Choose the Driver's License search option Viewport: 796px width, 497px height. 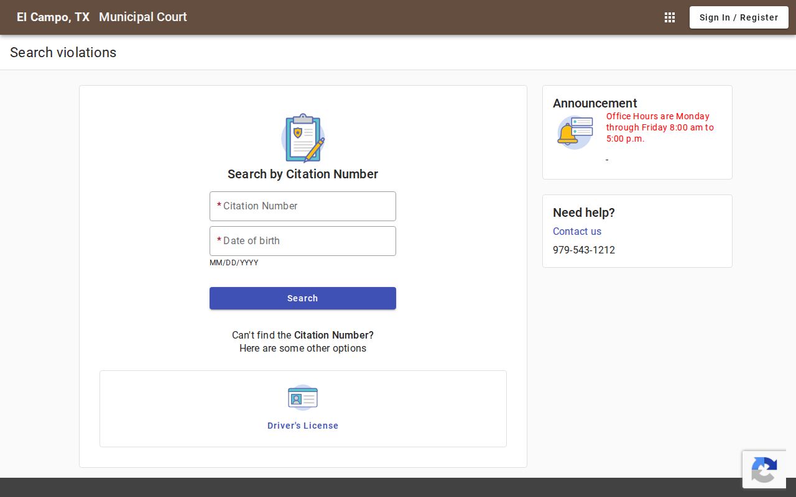click(303, 409)
